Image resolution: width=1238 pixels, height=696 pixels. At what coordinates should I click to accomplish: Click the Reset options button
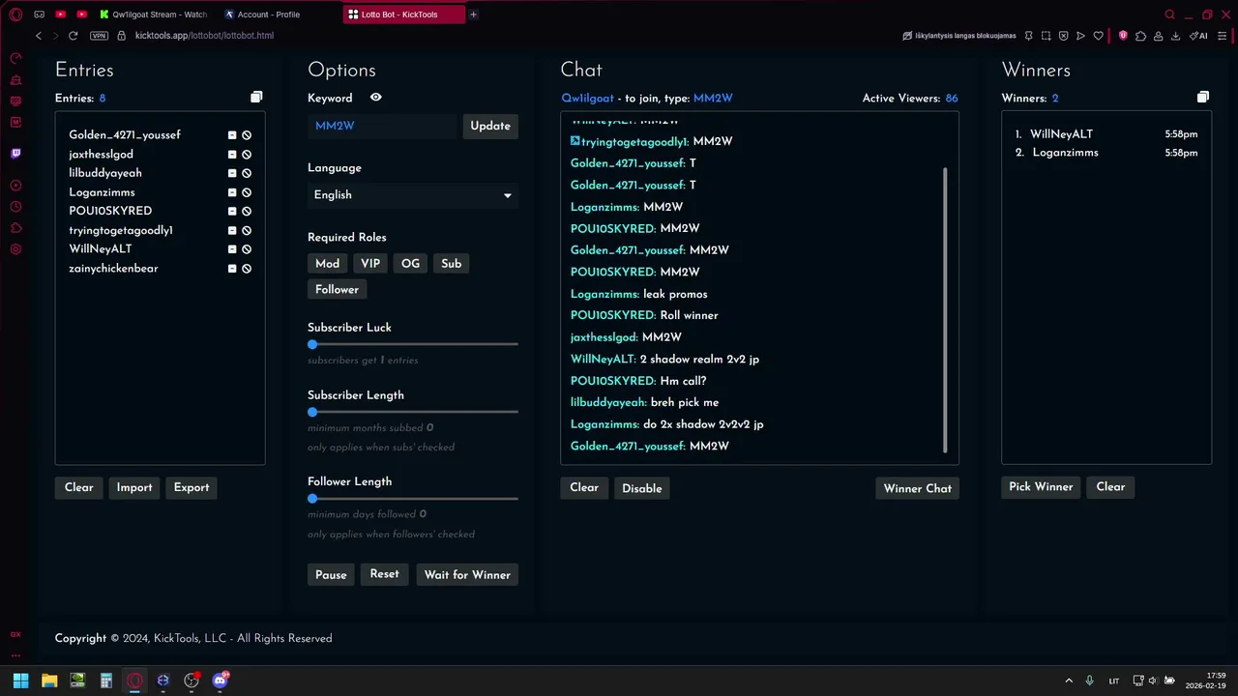[384, 574]
